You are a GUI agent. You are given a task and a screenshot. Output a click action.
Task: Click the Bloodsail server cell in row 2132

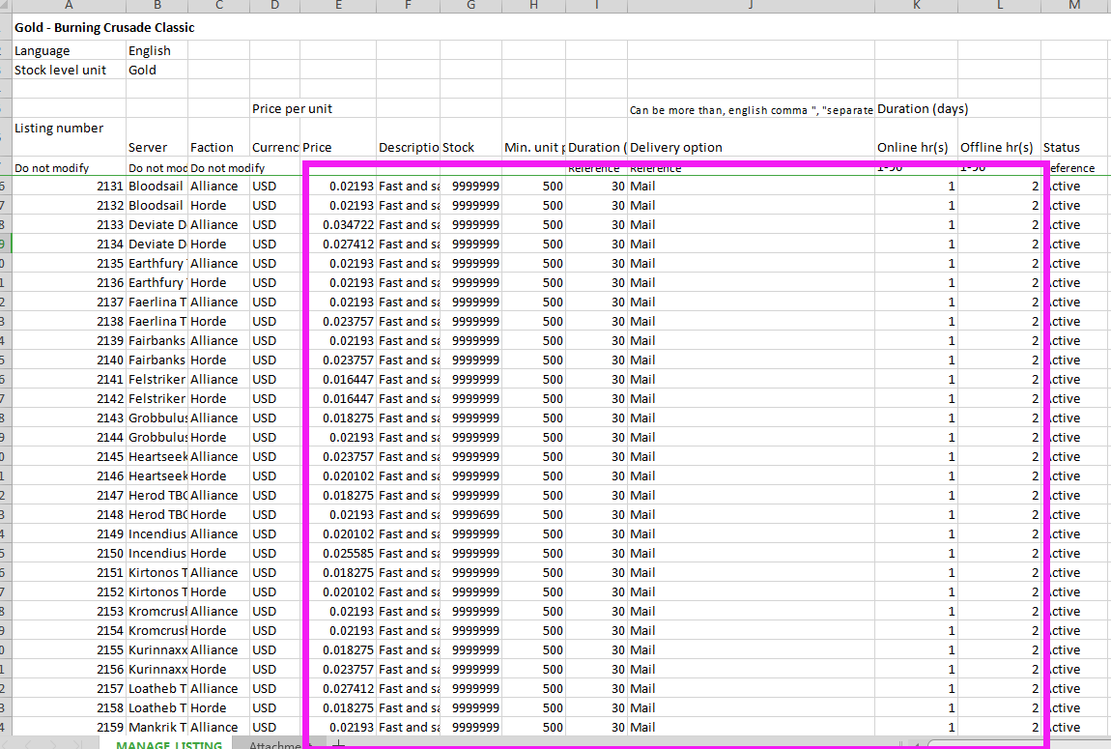point(157,206)
